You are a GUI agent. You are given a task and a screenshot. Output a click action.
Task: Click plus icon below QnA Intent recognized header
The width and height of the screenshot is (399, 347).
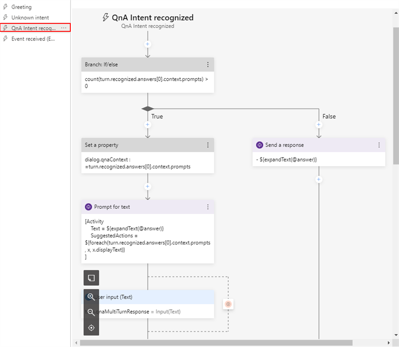[147, 44]
